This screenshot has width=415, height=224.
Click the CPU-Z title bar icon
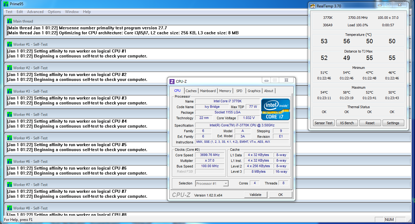click(x=172, y=82)
